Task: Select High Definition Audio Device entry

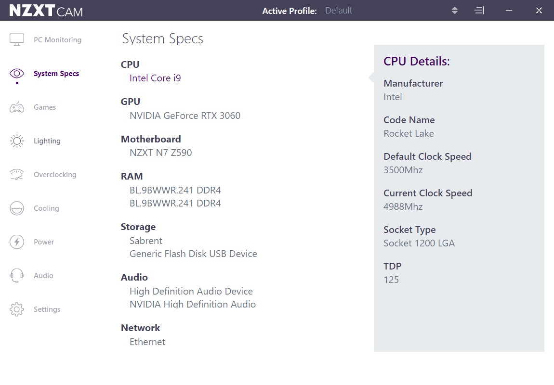Action: point(191,292)
